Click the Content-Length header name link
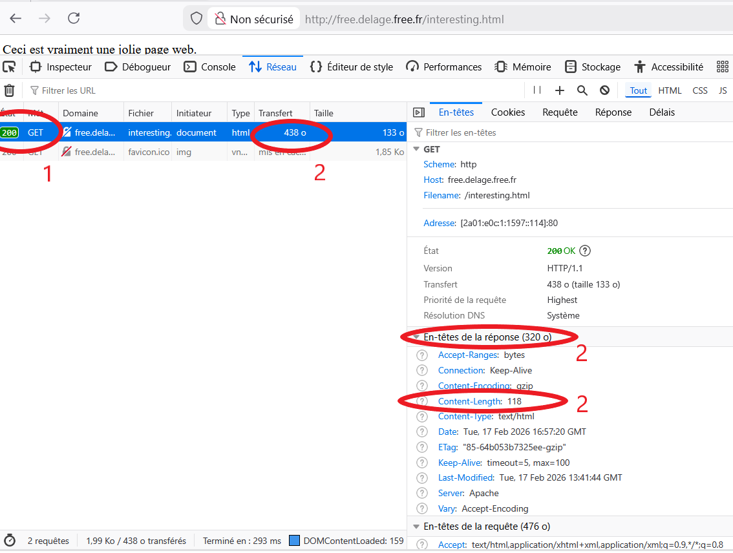 tap(469, 401)
